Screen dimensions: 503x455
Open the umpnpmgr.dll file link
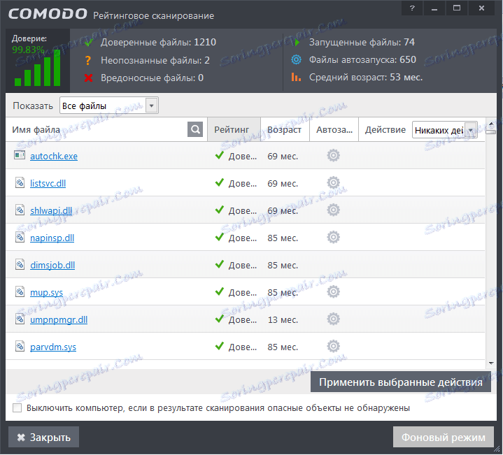point(59,320)
